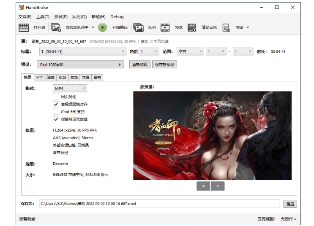
Task: Enable the iPod 5代 支持 checkbox
Action: point(56,112)
